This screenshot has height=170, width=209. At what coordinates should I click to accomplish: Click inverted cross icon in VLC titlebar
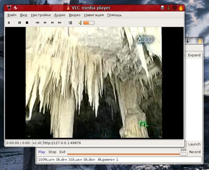(x=168, y=8)
